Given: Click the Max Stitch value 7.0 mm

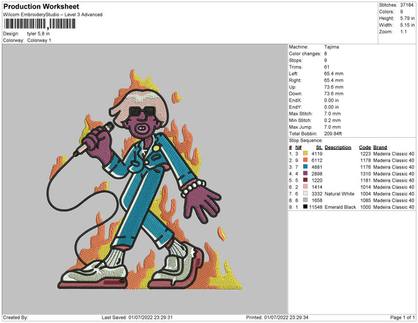Looking at the screenshot, I should (x=332, y=113).
